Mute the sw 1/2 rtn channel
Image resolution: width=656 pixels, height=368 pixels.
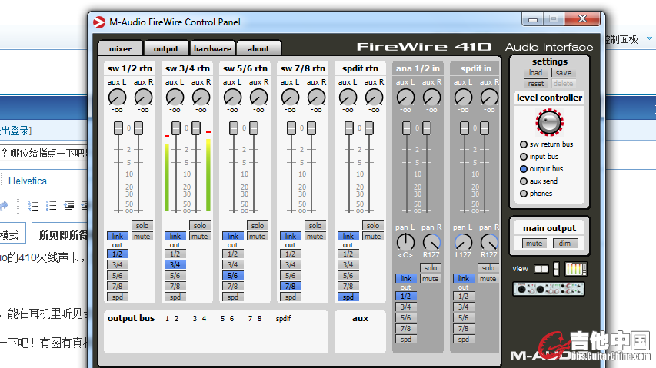click(x=142, y=237)
